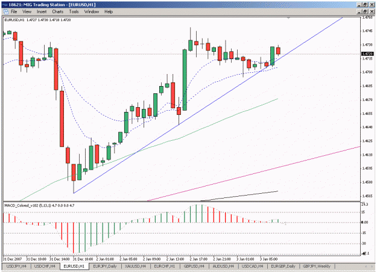Open the View menu
377x272 pixels.
point(27,11)
